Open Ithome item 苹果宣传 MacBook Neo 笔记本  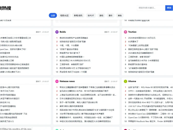click(150, 121)
